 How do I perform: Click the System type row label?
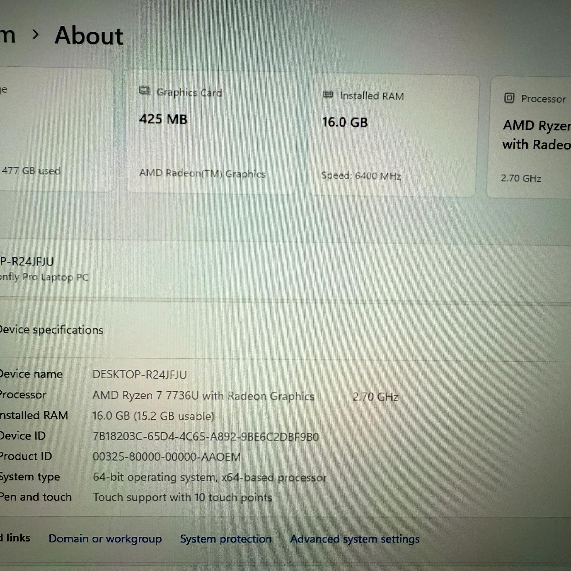tap(30, 477)
